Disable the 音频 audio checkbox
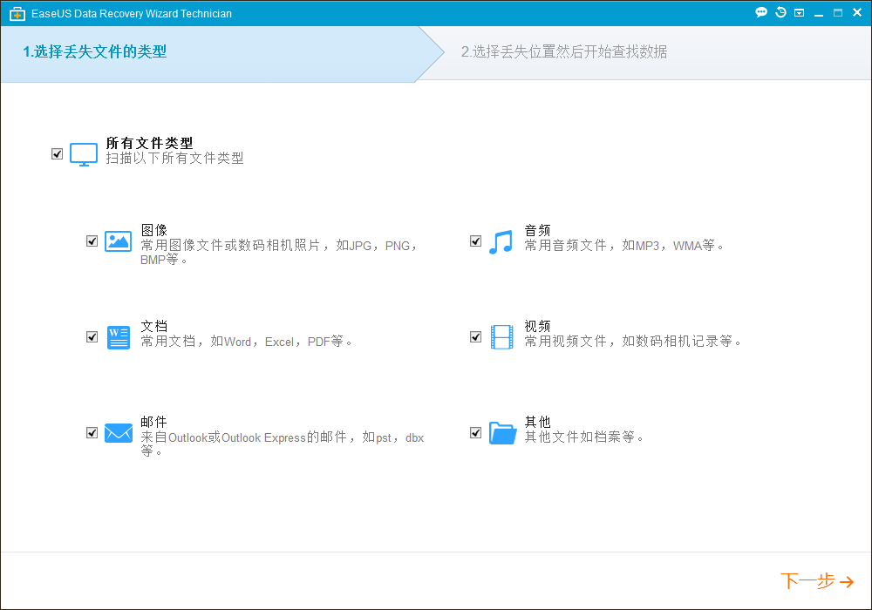This screenshot has width=872, height=610. pos(476,241)
